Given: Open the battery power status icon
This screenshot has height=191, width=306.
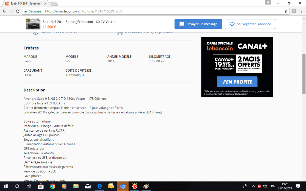Looking at the screenshot, I should point(265,186).
